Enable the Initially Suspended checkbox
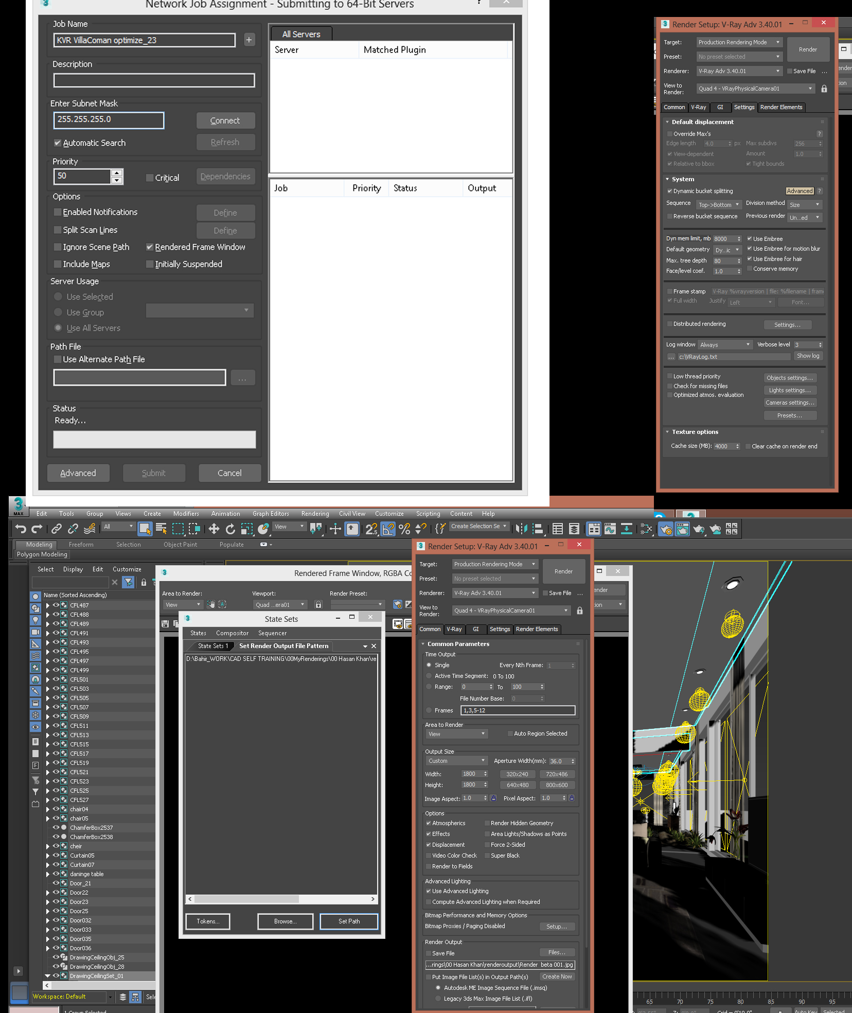Screen dimensions: 852x1013 tap(150, 264)
